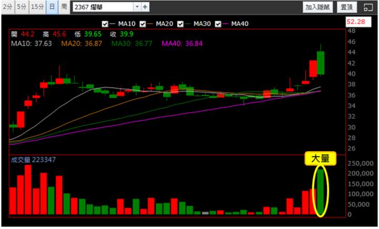Viewport: 379px width, 229px height.
Task: Switch to 周 weekly chart tab
Action: [64, 7]
